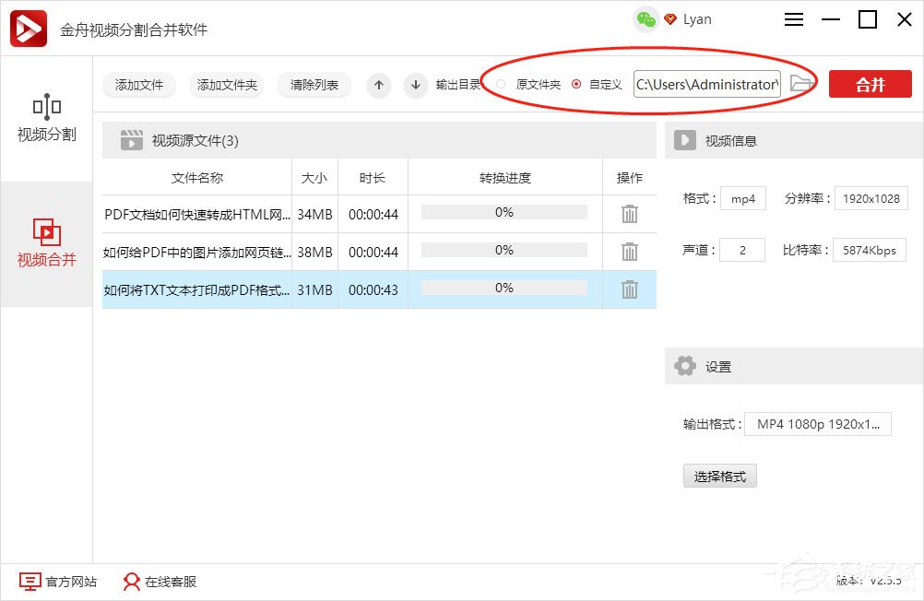Screen dimensions: 924x601
Task: Click the 选择格式 button
Action: pyautogui.click(x=719, y=476)
